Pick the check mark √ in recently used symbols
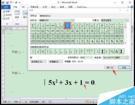The image size is (135, 105). tap(38, 51)
